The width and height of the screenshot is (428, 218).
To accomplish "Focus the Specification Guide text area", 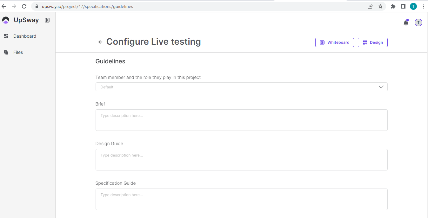I will tap(241, 199).
